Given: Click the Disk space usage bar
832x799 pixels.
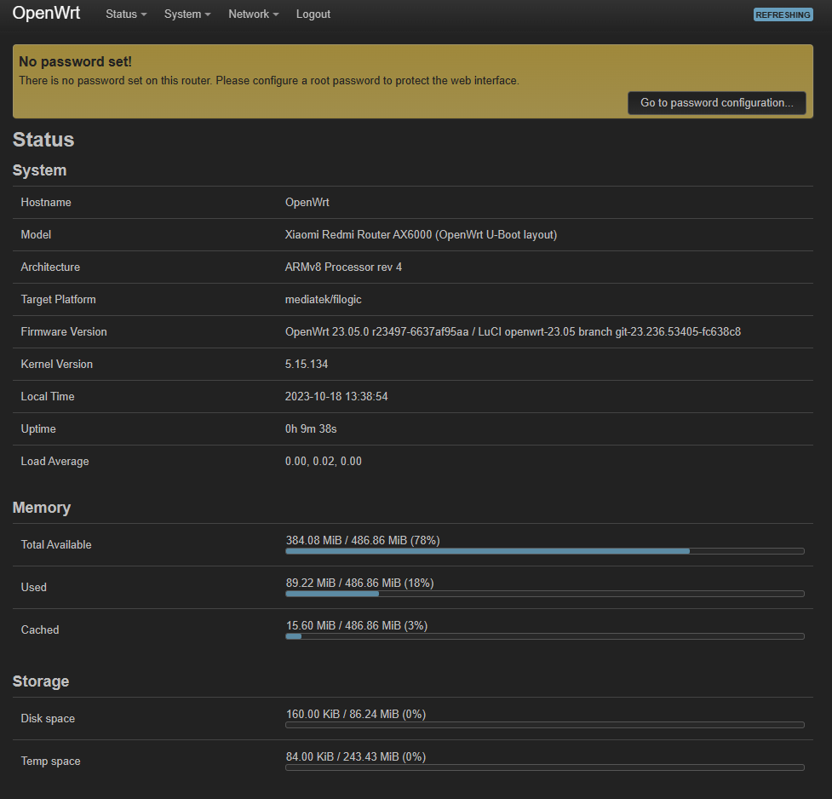Looking at the screenshot, I should pos(544,725).
